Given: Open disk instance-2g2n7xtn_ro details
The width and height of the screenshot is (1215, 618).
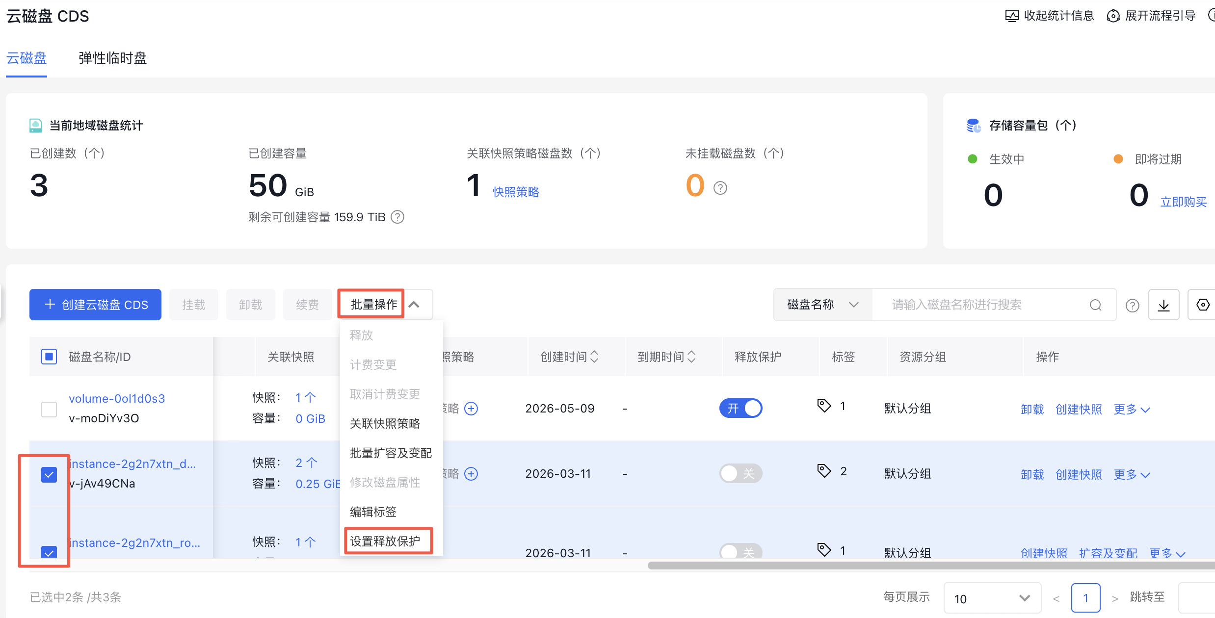Looking at the screenshot, I should coord(134,542).
